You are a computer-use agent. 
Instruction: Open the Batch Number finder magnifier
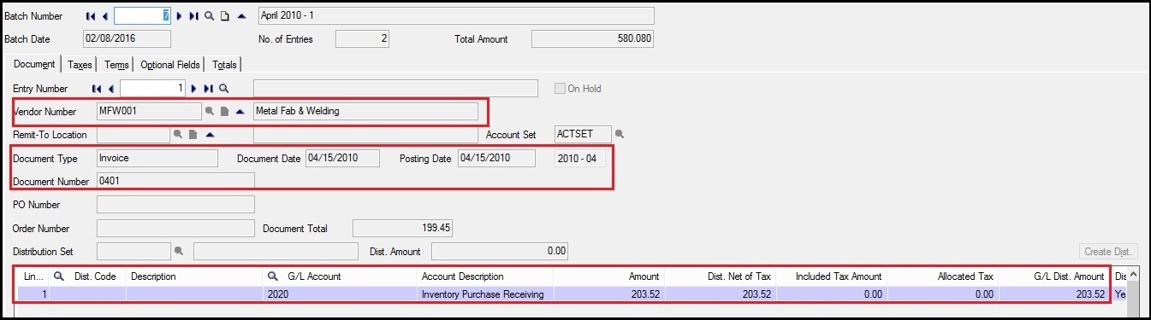pos(209,16)
